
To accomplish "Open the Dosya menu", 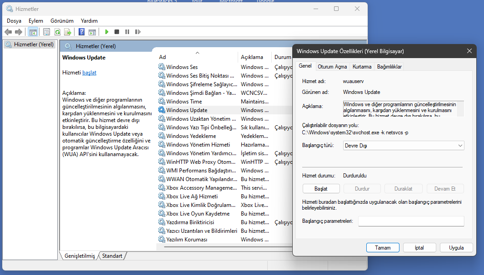I will point(14,21).
